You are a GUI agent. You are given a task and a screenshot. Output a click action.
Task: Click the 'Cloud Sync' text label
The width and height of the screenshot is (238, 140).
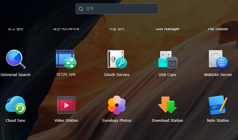[x=16, y=120]
